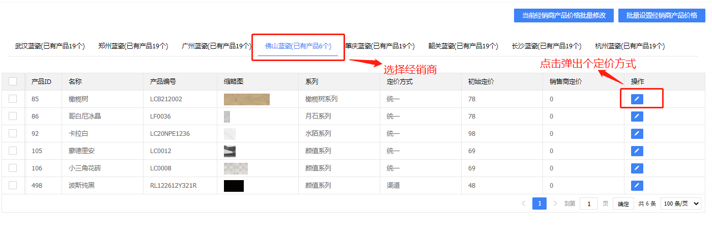This screenshot has height=232, width=712.
Task: Open the black thumbnail of 波斯纯黑
Action: [x=234, y=186]
